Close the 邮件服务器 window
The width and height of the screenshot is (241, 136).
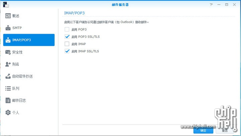(x=234, y=5)
